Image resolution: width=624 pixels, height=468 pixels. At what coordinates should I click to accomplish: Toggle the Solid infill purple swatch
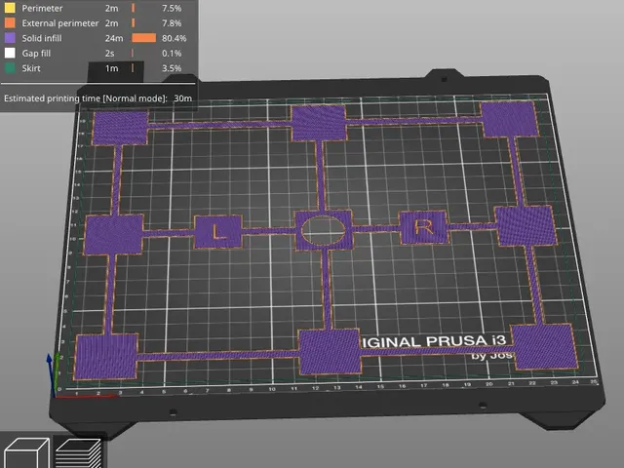pyautogui.click(x=10, y=38)
